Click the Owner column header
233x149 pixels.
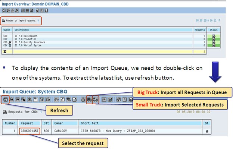(x=60, y=122)
